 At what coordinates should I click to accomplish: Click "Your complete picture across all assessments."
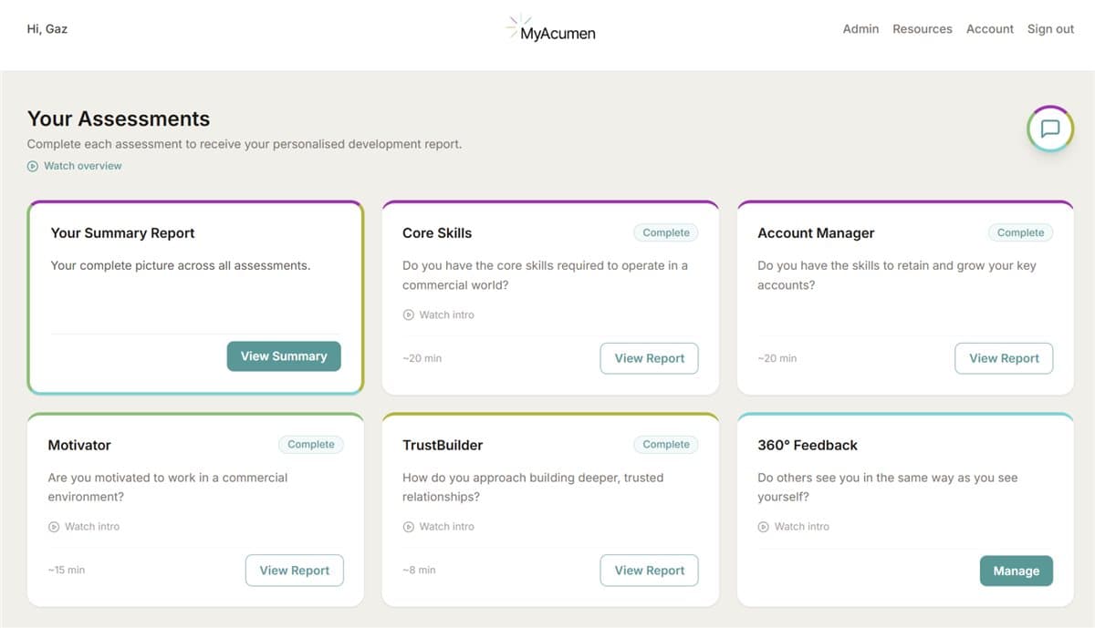(181, 265)
